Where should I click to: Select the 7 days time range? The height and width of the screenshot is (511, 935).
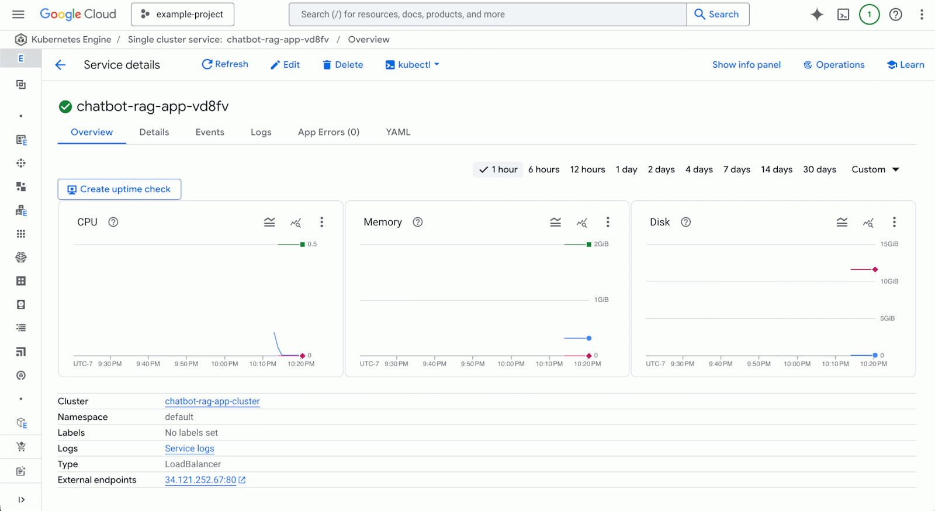pos(737,169)
